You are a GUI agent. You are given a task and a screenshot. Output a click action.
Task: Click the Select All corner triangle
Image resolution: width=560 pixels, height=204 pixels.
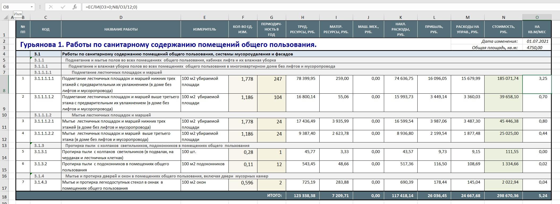click(6, 18)
